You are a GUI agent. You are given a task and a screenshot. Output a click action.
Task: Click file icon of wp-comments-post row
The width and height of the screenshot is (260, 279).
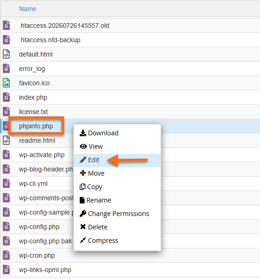coord(6,198)
